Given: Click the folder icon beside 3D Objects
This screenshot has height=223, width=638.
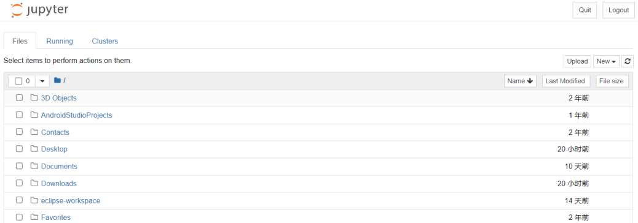Looking at the screenshot, I should 34,97.
